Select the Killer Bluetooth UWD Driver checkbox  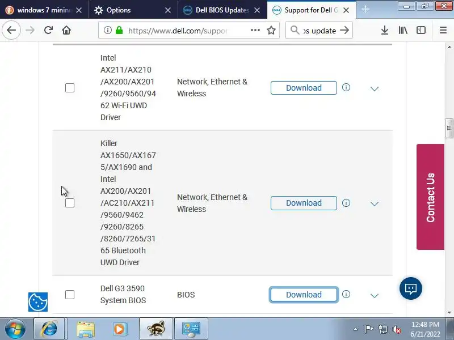coord(70,203)
